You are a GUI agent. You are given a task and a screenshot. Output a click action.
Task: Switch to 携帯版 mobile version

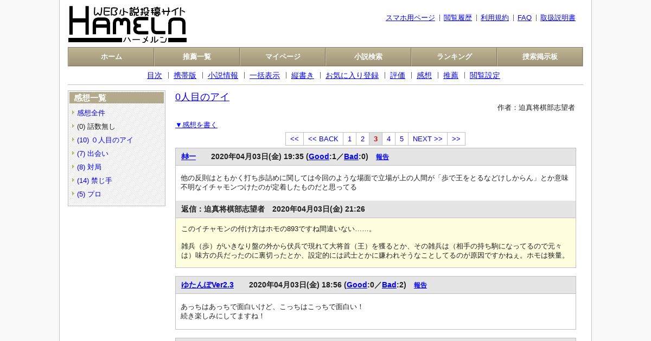pos(185,75)
